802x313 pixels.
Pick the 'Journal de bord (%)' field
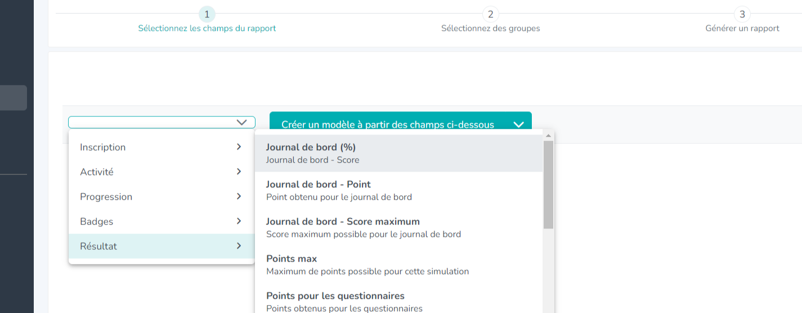[399, 153]
